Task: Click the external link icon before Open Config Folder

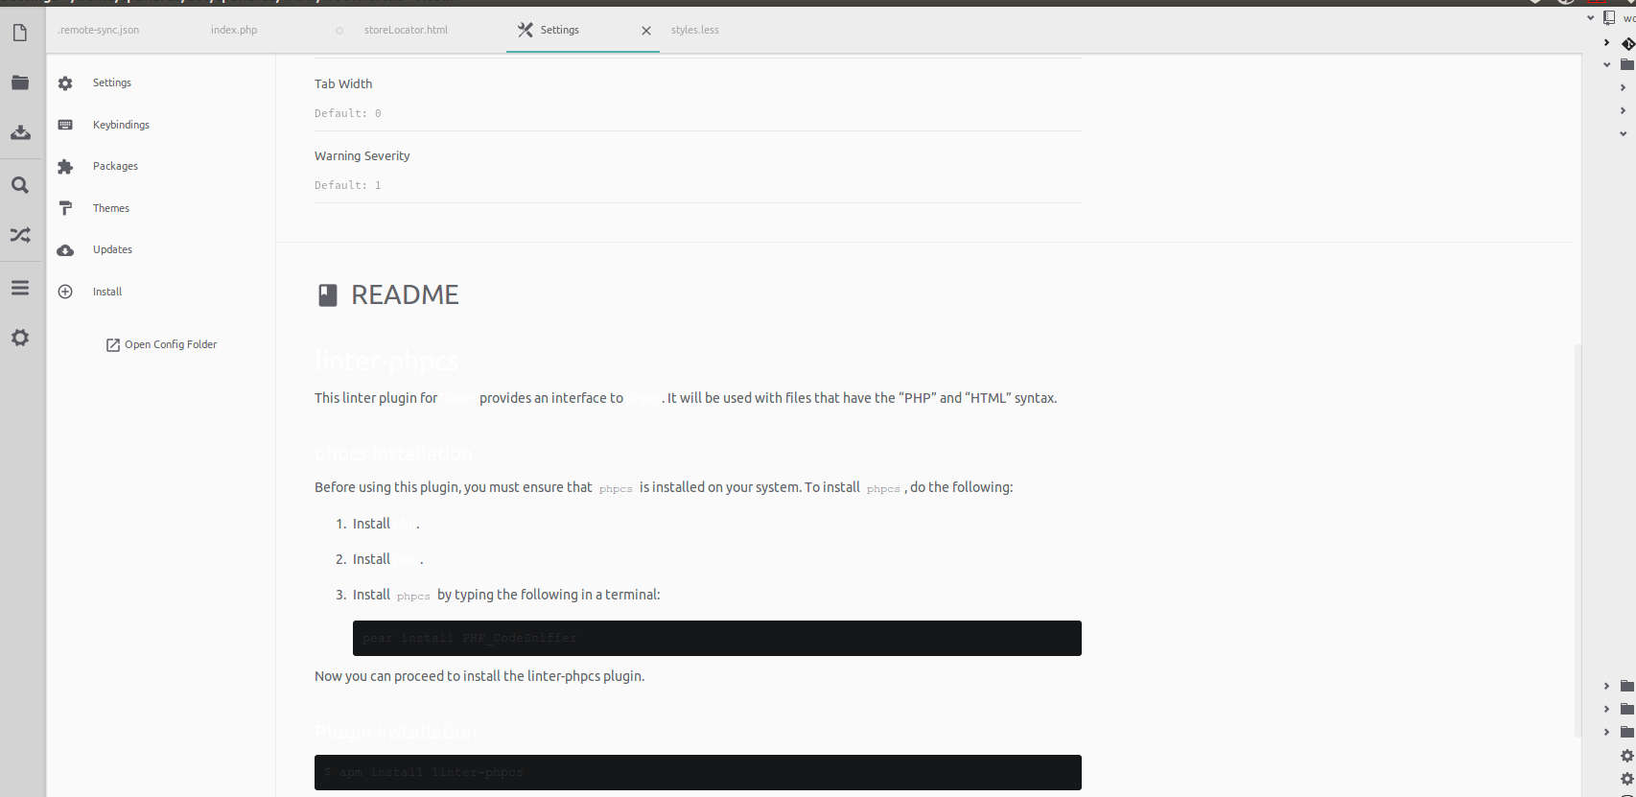Action: point(113,345)
